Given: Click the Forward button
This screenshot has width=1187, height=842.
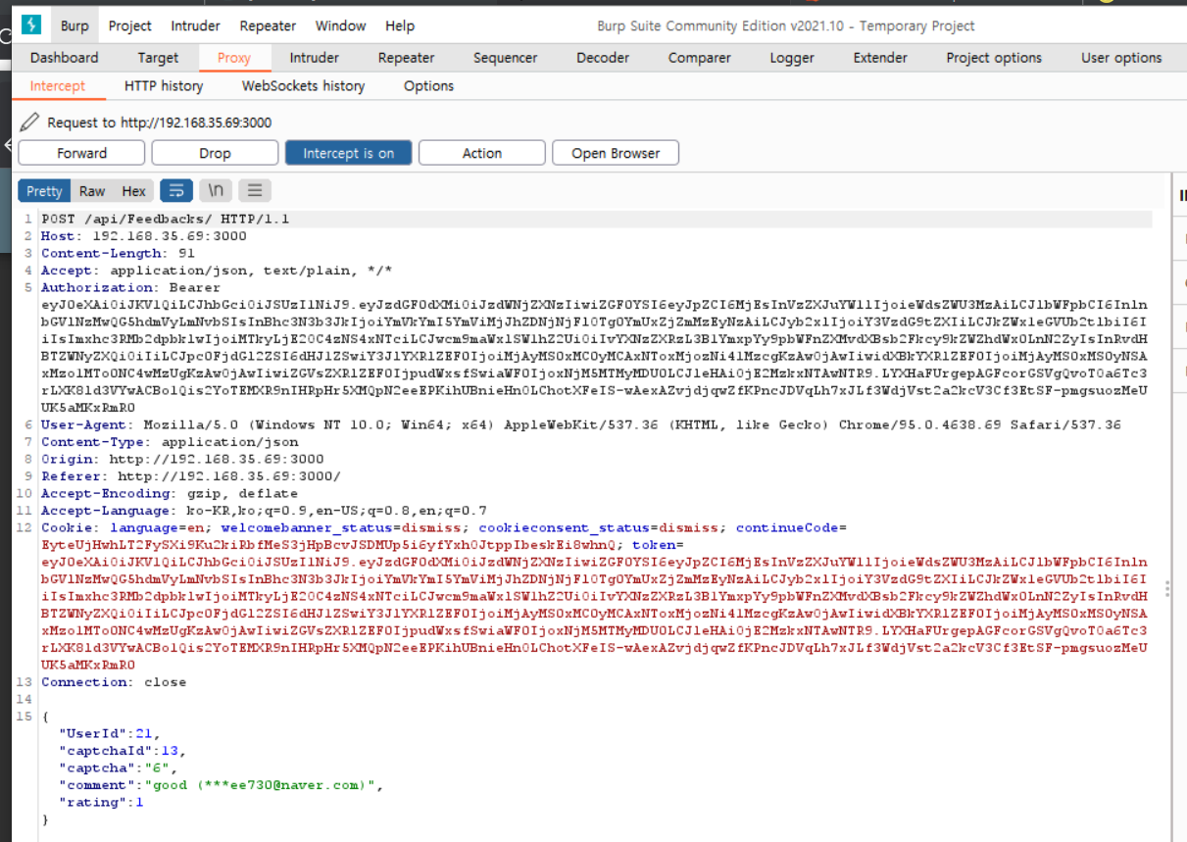Looking at the screenshot, I should [x=81, y=153].
